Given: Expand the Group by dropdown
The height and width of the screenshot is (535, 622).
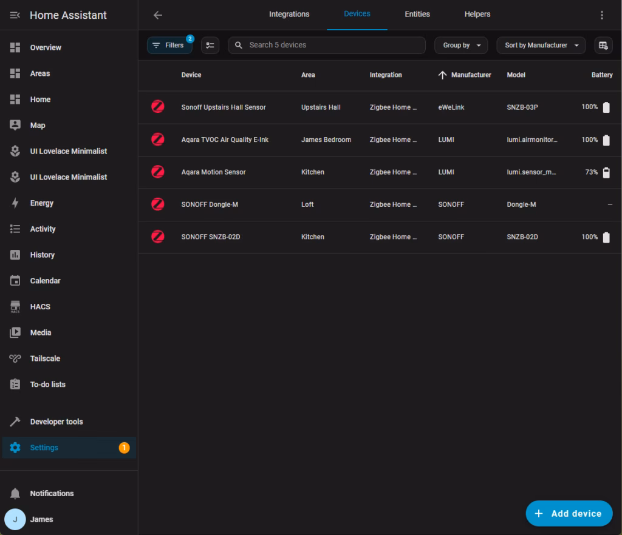Looking at the screenshot, I should [461, 45].
